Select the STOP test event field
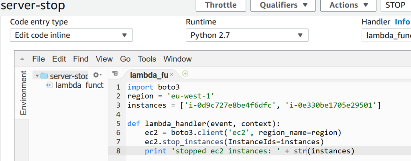Viewport: 411px width, 161px height. tap(395, 5)
